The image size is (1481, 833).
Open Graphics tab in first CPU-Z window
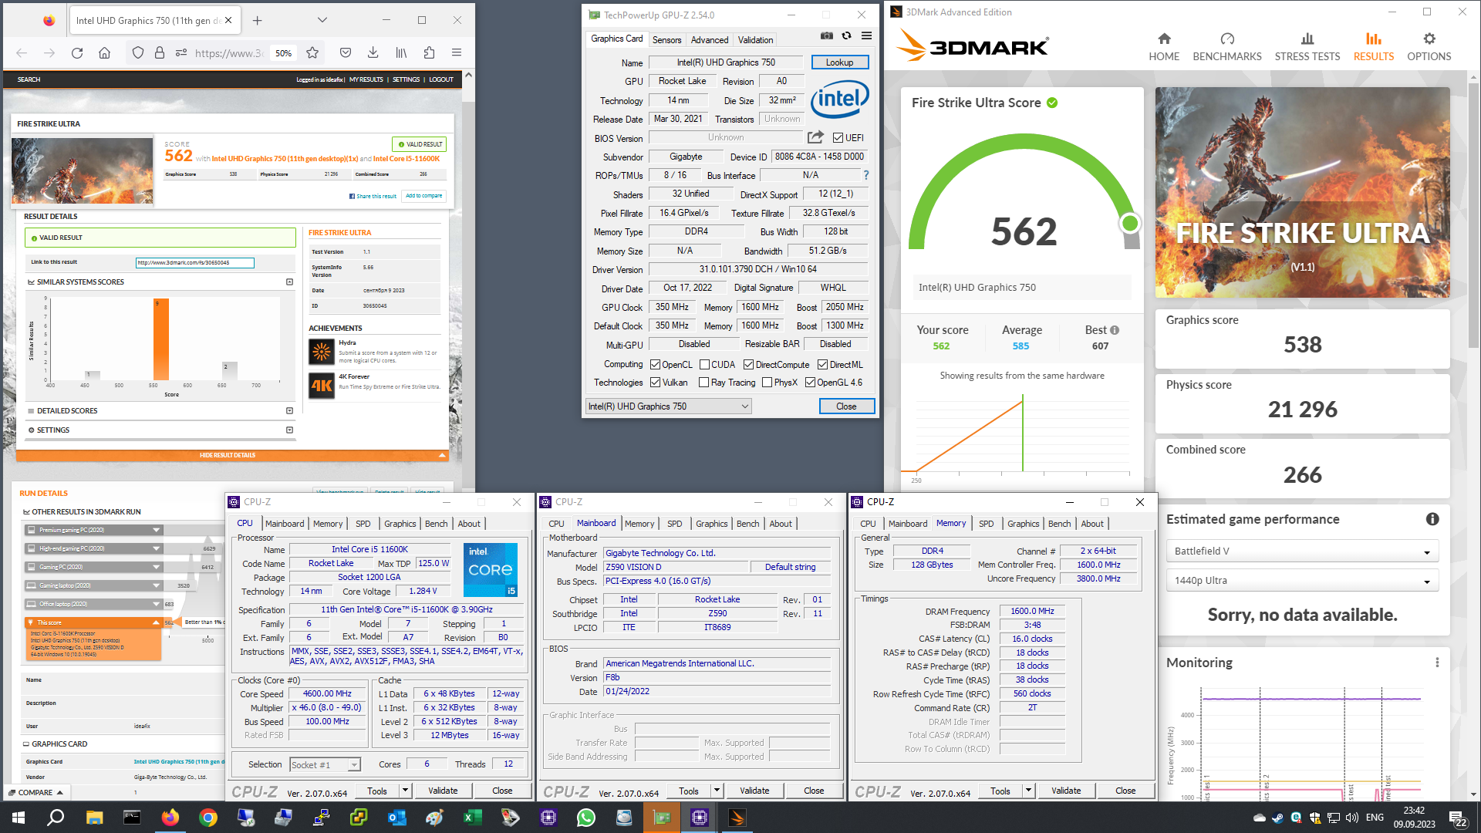coord(400,524)
